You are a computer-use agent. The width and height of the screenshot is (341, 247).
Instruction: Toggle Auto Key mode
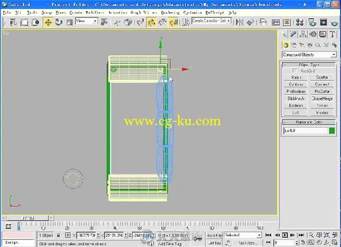tap(214, 235)
